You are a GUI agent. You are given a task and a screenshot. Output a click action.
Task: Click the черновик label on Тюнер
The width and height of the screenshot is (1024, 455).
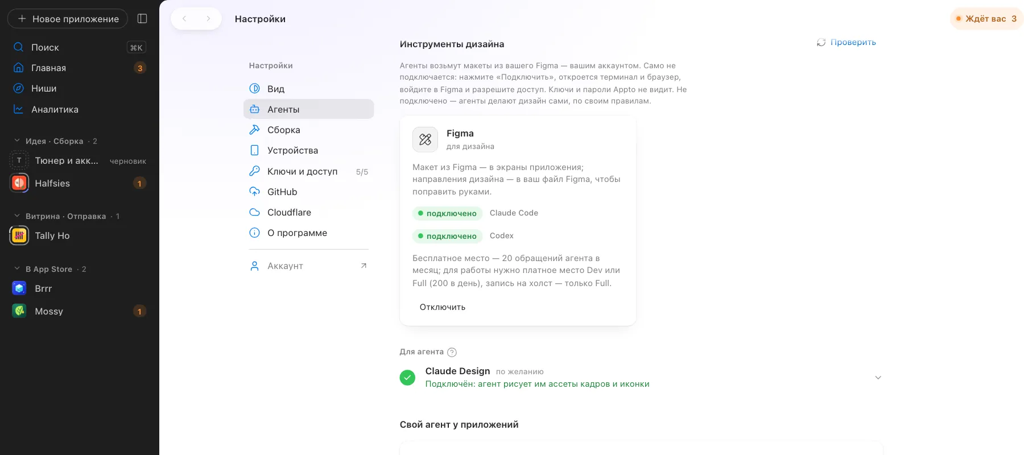tap(128, 161)
